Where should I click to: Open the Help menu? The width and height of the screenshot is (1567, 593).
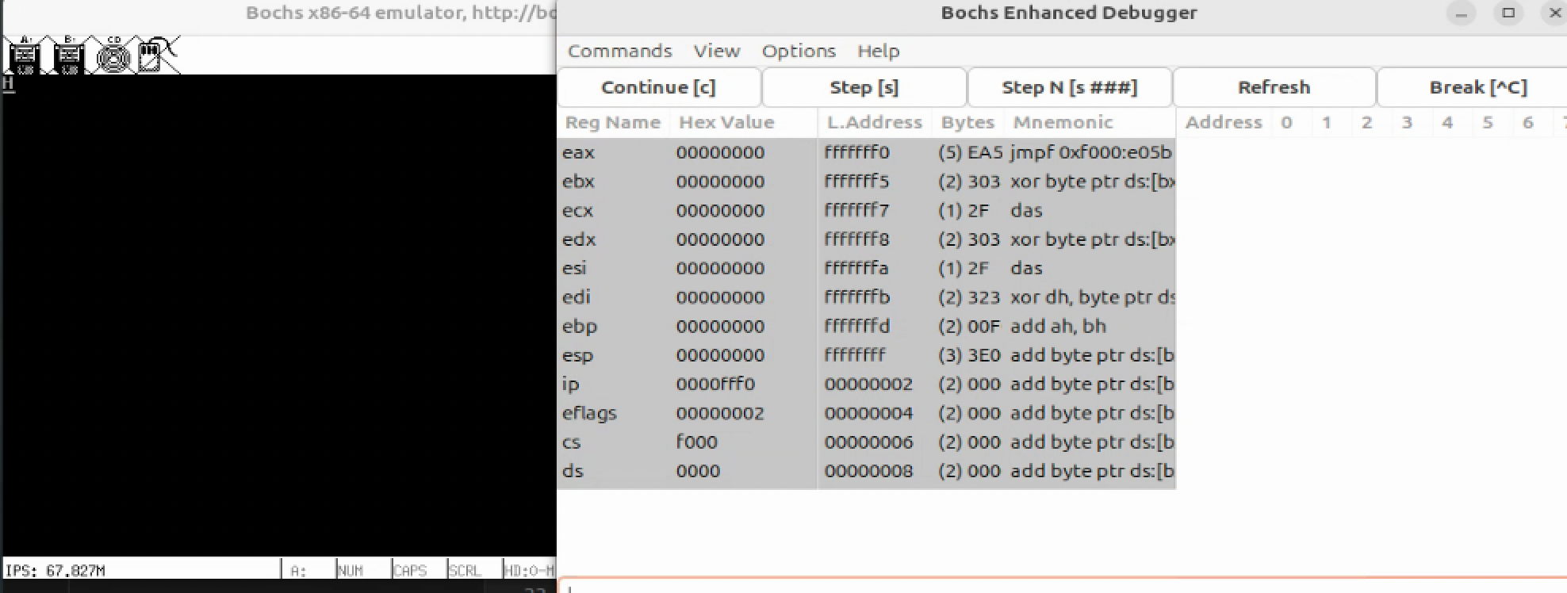click(878, 52)
